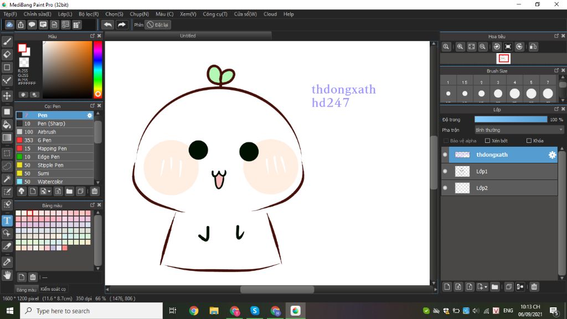
Task: Click the vertical canvas scrollbar
Action: pos(434,162)
